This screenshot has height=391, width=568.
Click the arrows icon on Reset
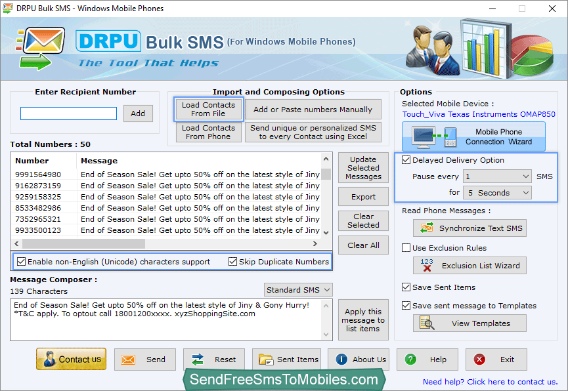tap(198, 360)
